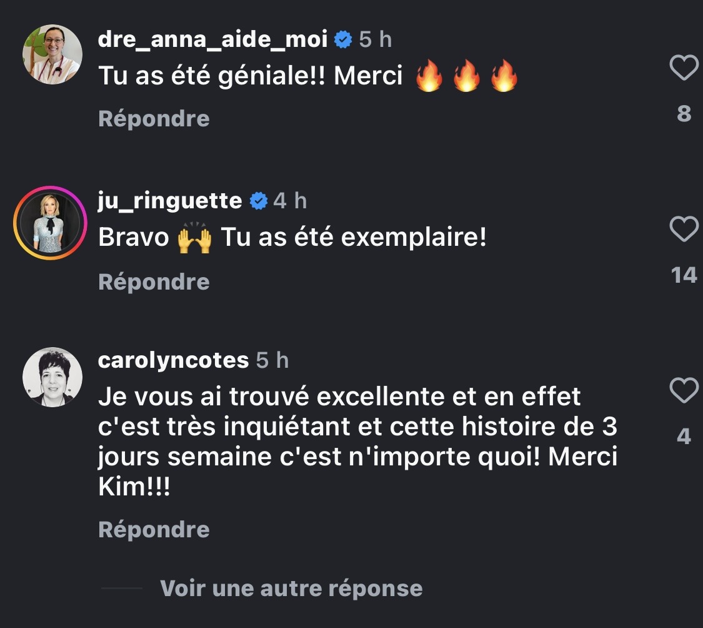Reply to the "Tu as été géniale" comment
703x628 pixels.
pos(154,118)
